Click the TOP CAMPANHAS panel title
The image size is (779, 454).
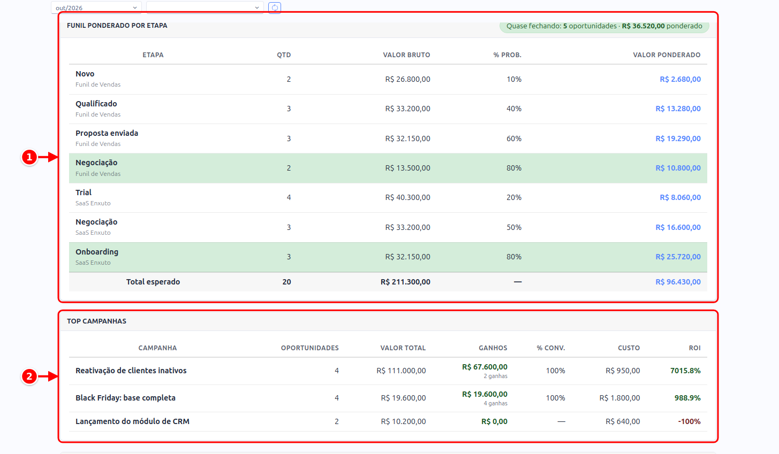pyautogui.click(x=96, y=321)
